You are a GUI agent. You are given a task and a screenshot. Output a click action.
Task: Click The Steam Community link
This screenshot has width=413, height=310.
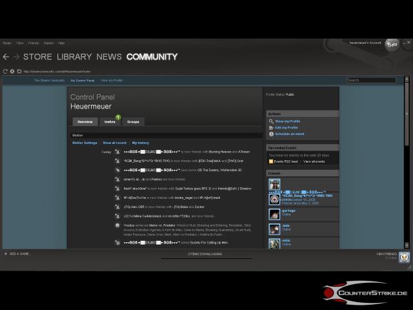49,80
